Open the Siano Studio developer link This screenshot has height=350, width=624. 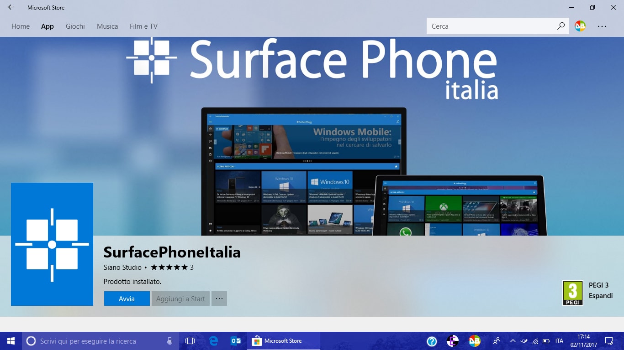click(122, 268)
